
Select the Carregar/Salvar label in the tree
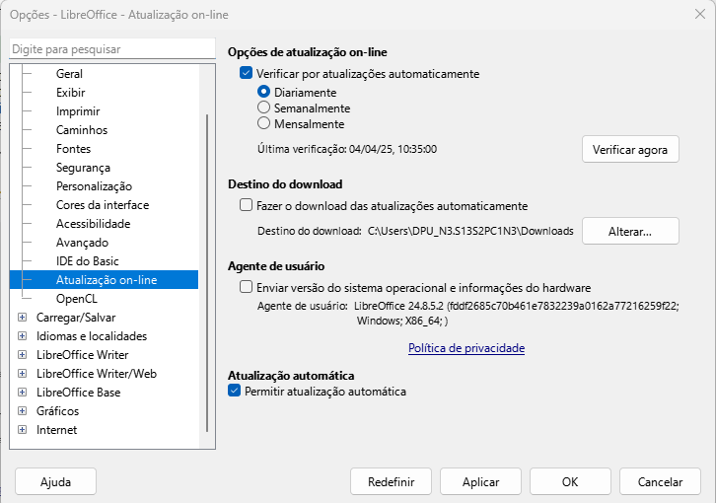click(x=76, y=317)
